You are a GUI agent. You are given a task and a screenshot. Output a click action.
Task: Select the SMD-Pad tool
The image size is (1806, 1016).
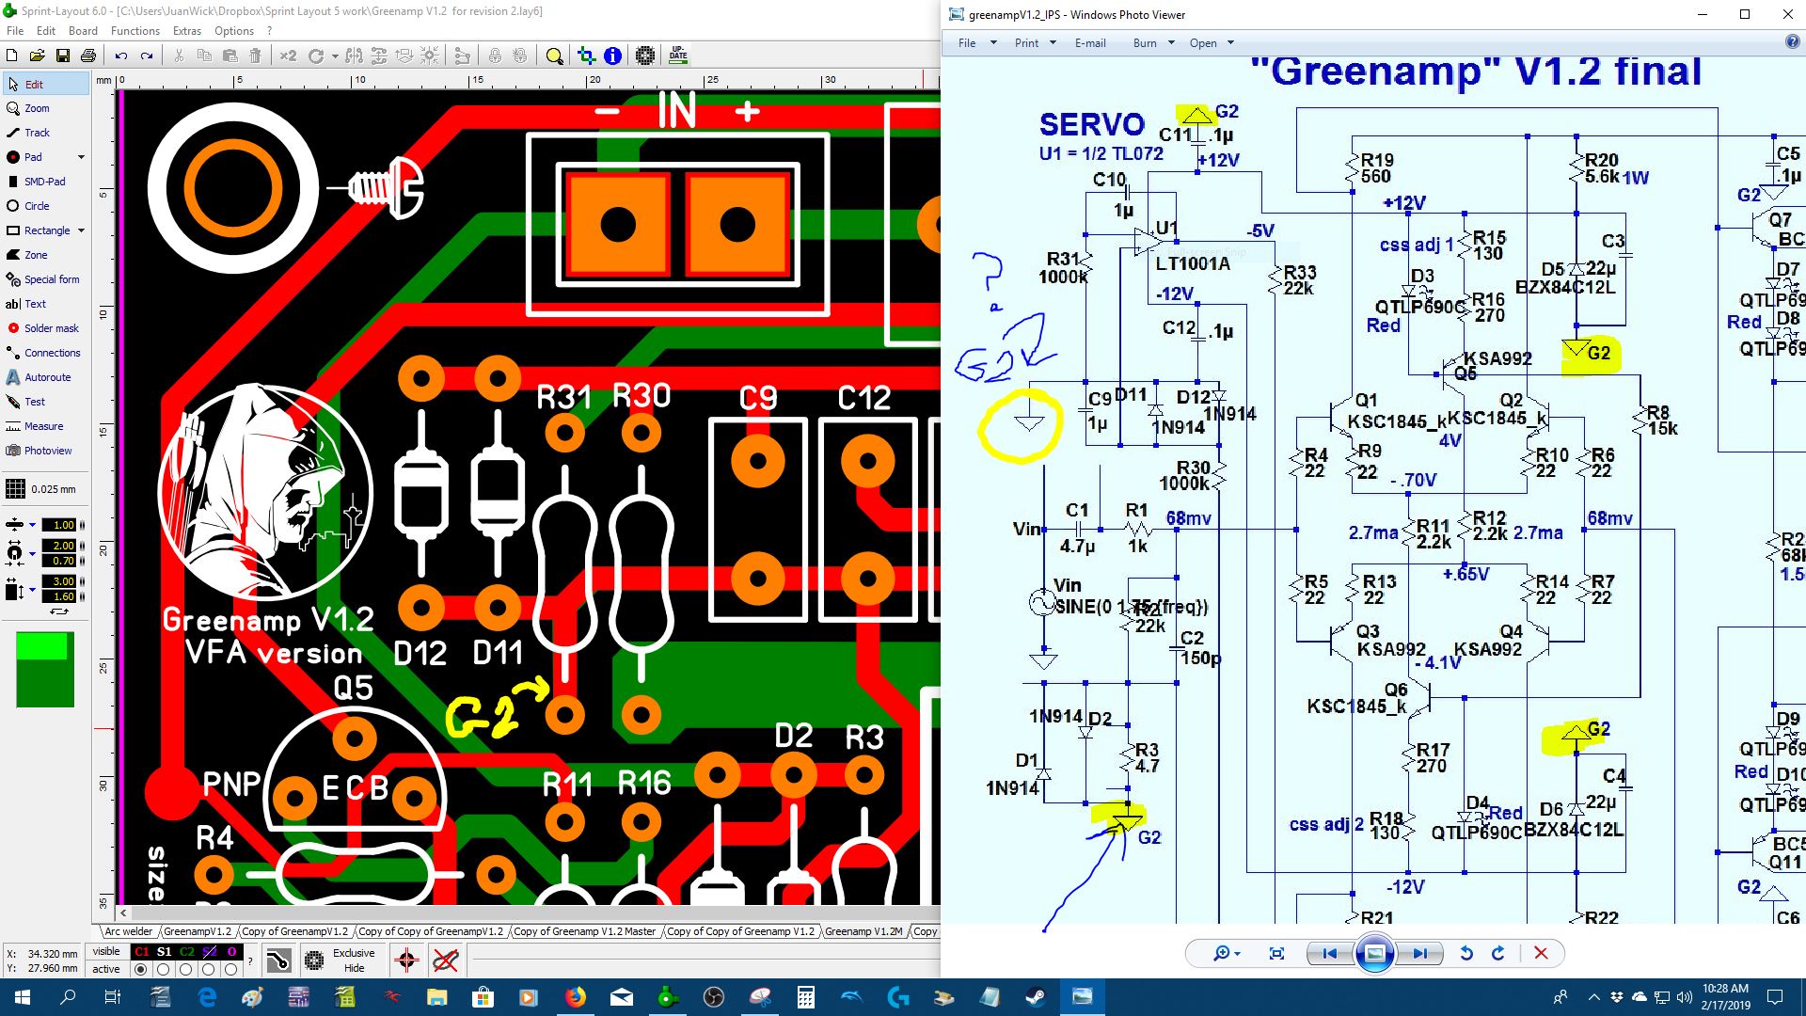(x=45, y=182)
